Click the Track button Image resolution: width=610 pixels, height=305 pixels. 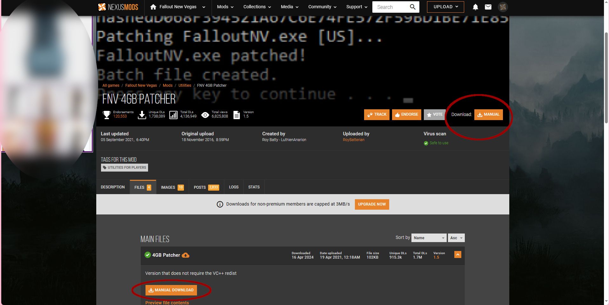[377, 115]
